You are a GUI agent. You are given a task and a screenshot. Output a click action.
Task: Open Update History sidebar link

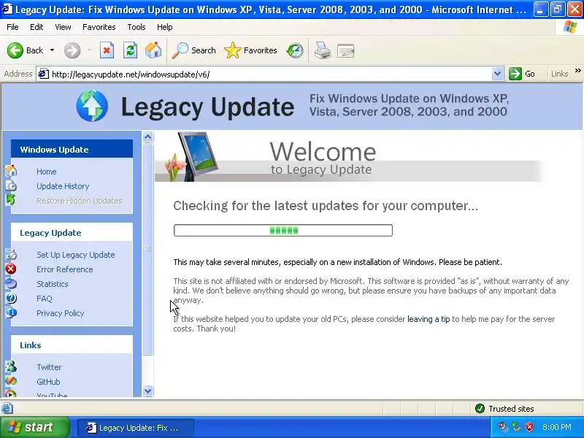[x=63, y=186]
